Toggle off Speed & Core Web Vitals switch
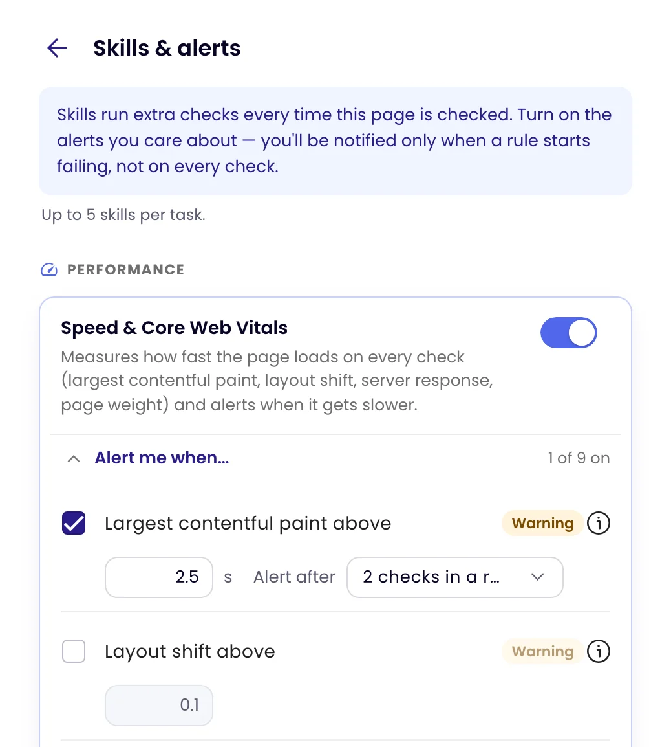This screenshot has height=747, width=671. pos(569,333)
